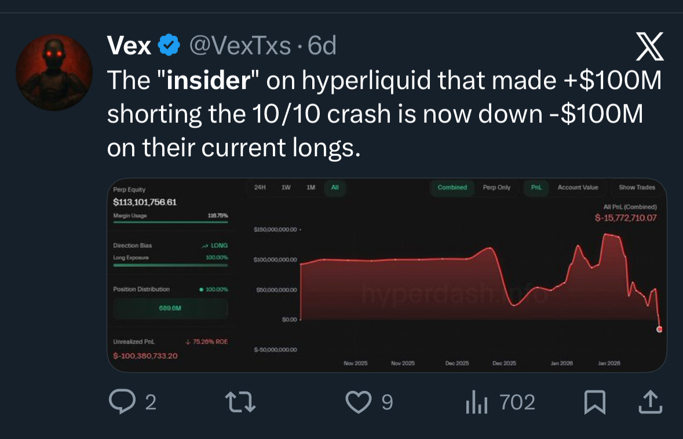Switch to the All time range
This screenshot has width=683, height=439.
[335, 187]
